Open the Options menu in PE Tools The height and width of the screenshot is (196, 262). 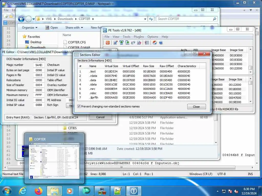[153, 37]
